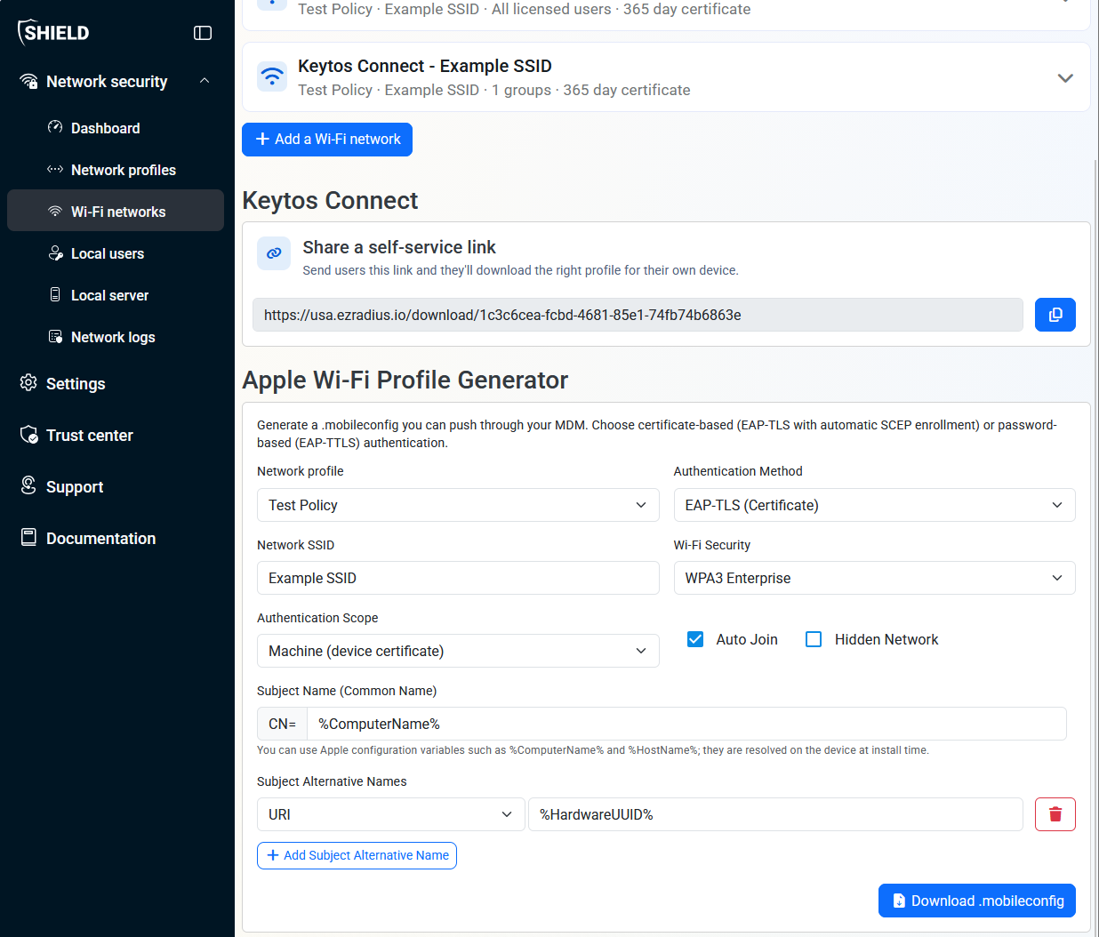Screen dimensions: 1099x937
Task: Open Network profiles
Action: pyautogui.click(x=116, y=170)
